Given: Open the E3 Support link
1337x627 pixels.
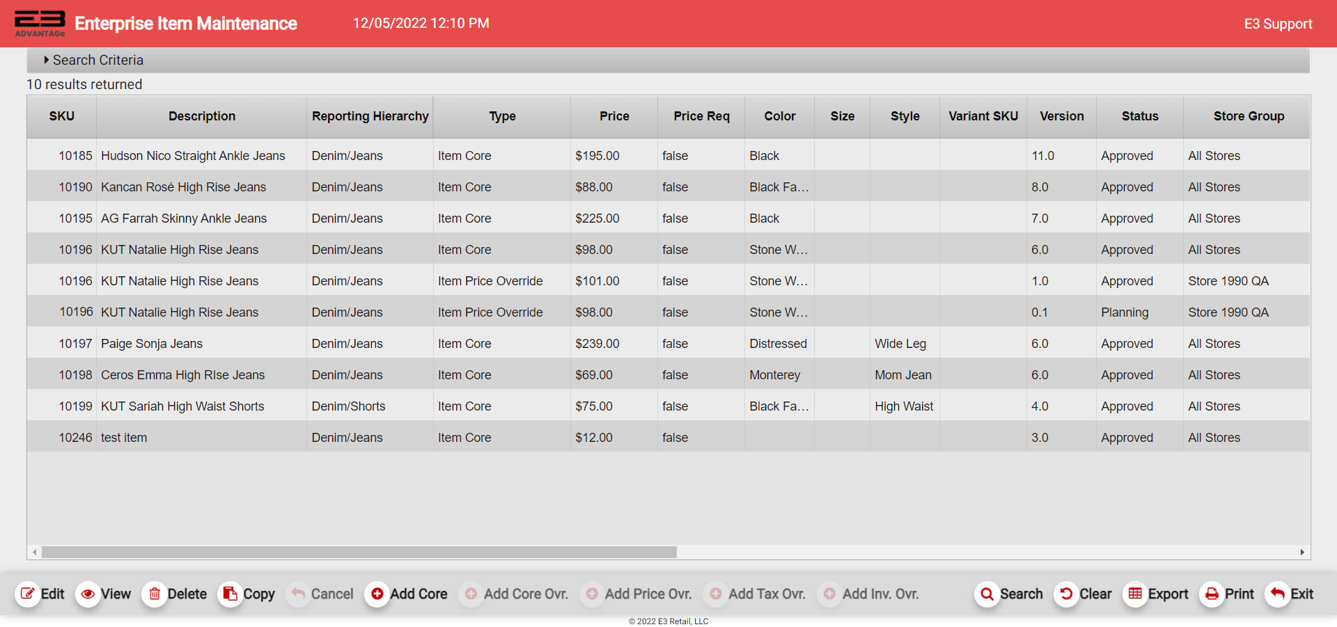Looking at the screenshot, I should [1277, 24].
